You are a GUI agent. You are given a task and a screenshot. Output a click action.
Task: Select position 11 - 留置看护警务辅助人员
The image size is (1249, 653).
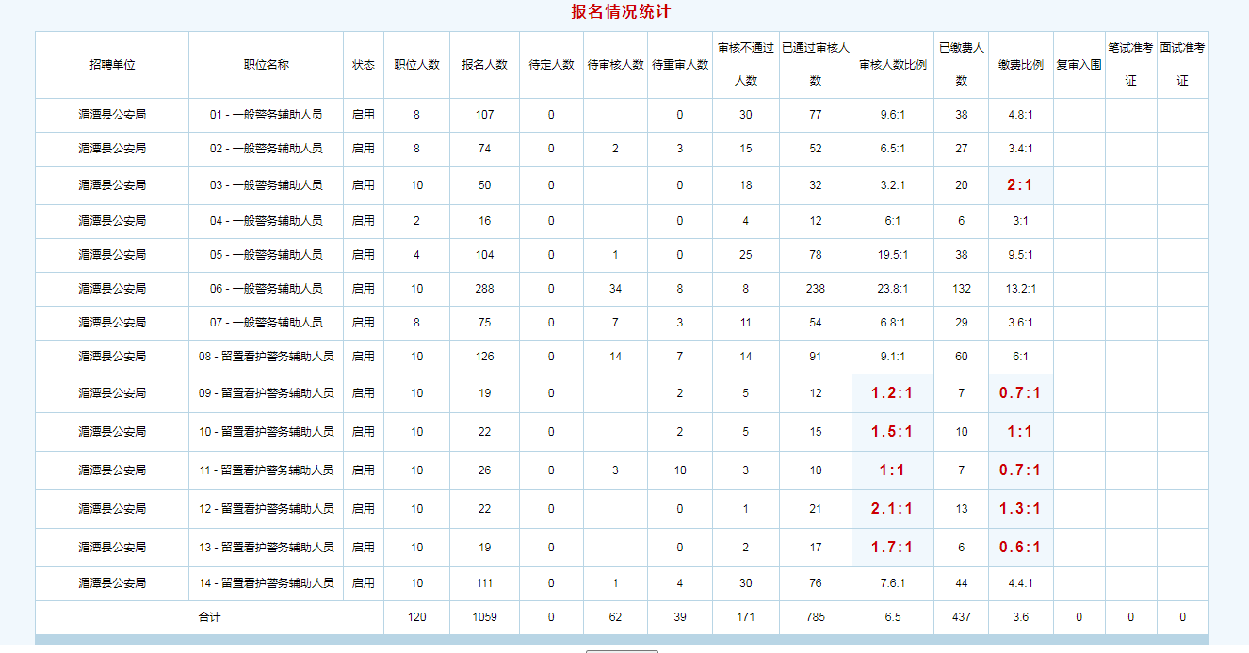point(266,470)
